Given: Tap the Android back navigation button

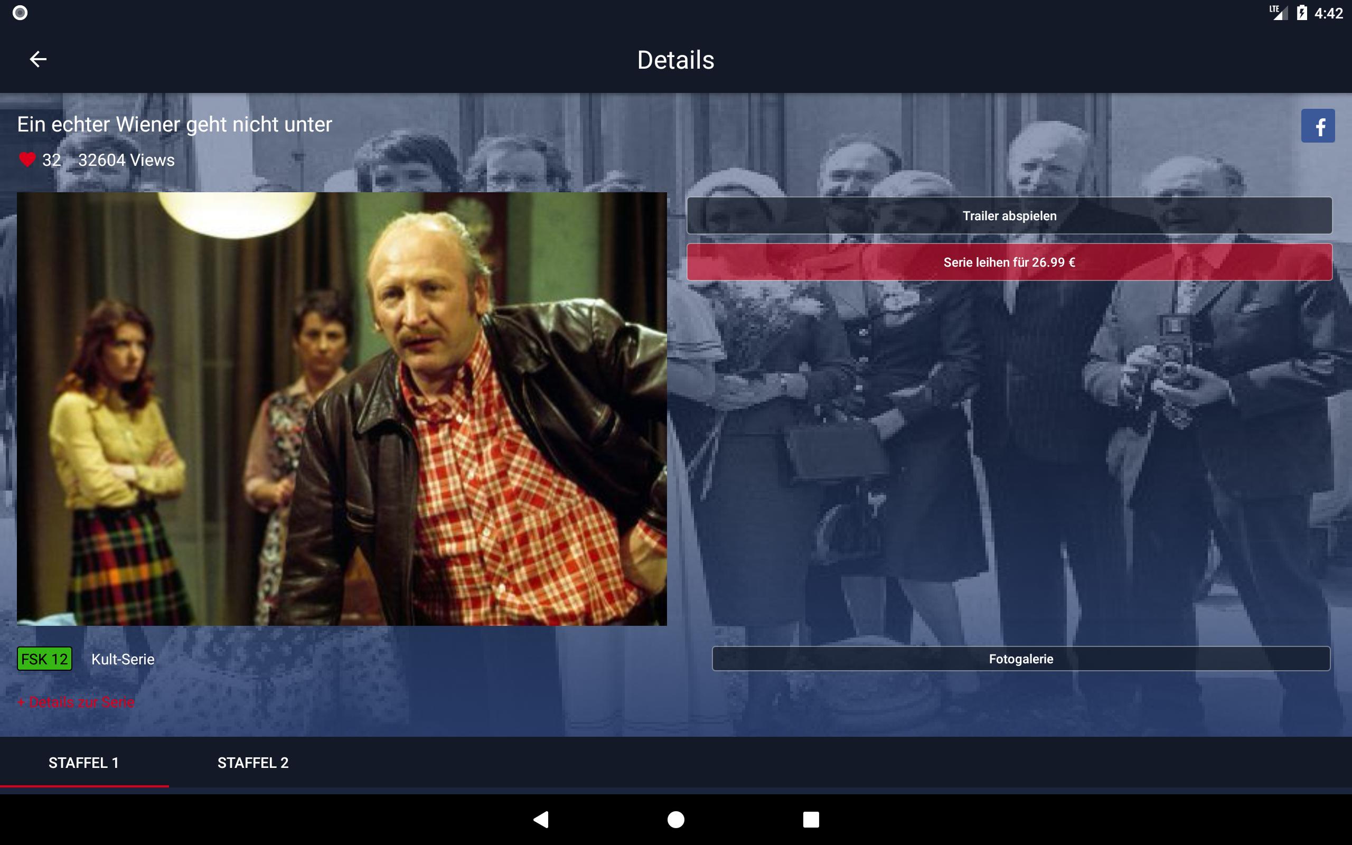Looking at the screenshot, I should 541,819.
